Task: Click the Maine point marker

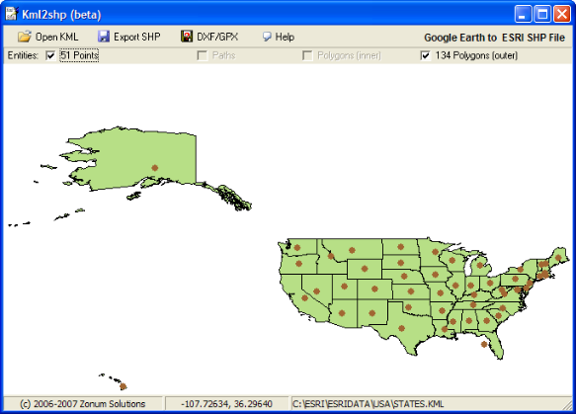Action: pyautogui.click(x=558, y=258)
